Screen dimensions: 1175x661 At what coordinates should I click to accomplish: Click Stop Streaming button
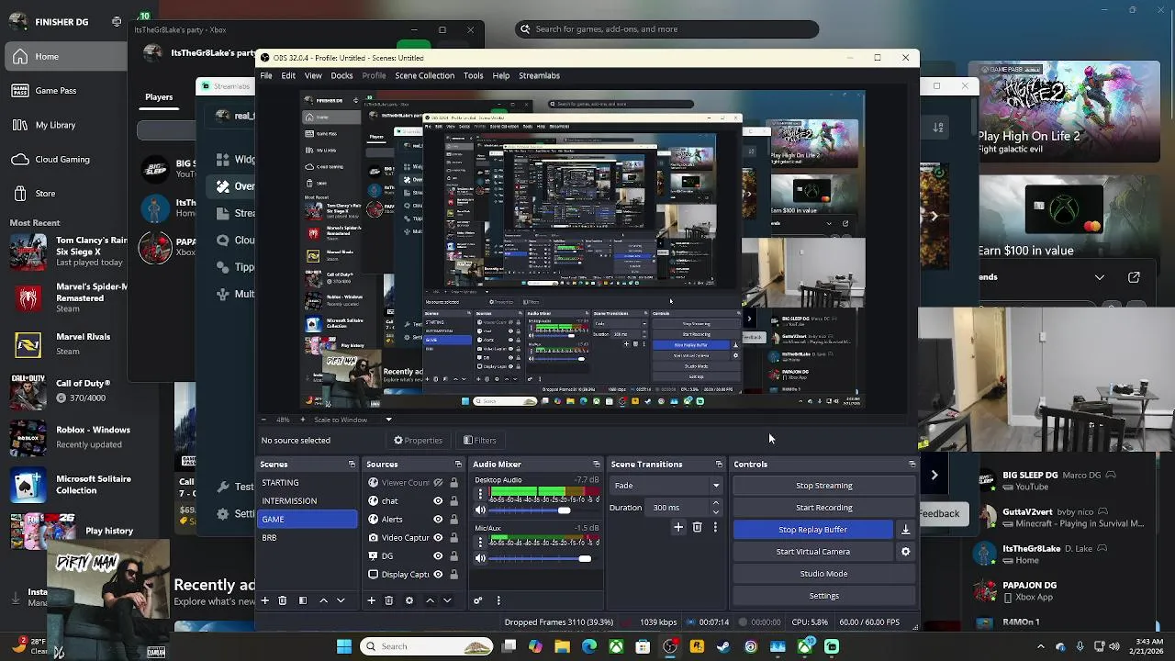[x=823, y=486]
